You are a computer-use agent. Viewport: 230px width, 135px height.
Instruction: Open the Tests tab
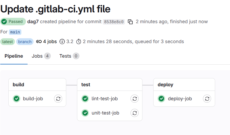(69, 56)
